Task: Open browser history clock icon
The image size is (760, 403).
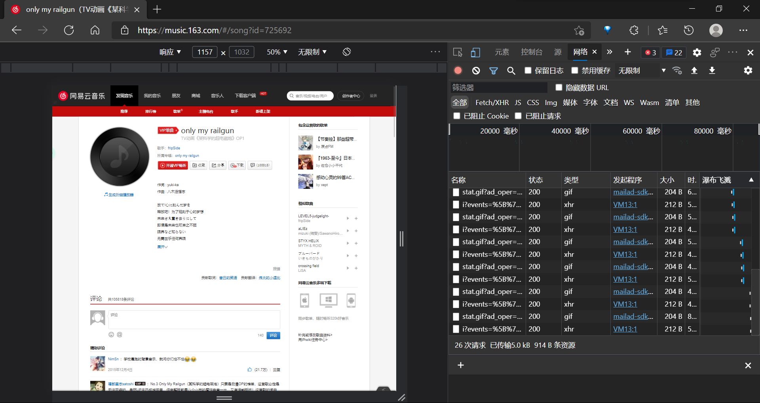Action: 689,30
